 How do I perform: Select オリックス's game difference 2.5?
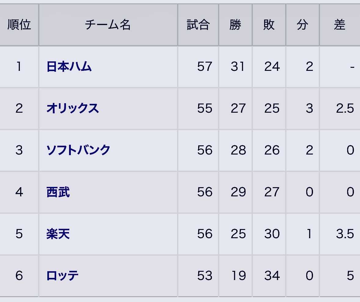click(345, 108)
